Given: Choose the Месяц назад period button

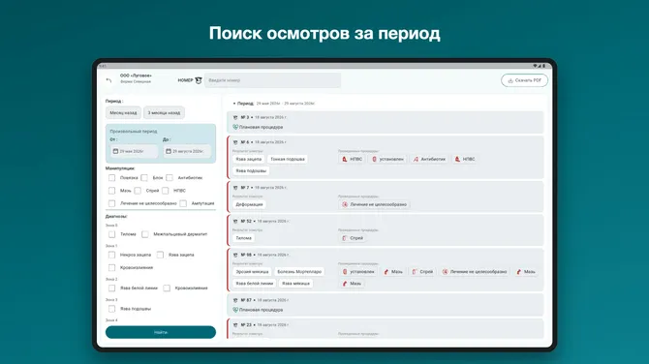Looking at the screenshot, I should 123,113.
